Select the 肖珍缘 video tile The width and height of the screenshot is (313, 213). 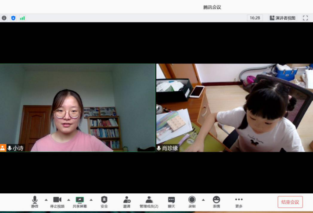234,108
